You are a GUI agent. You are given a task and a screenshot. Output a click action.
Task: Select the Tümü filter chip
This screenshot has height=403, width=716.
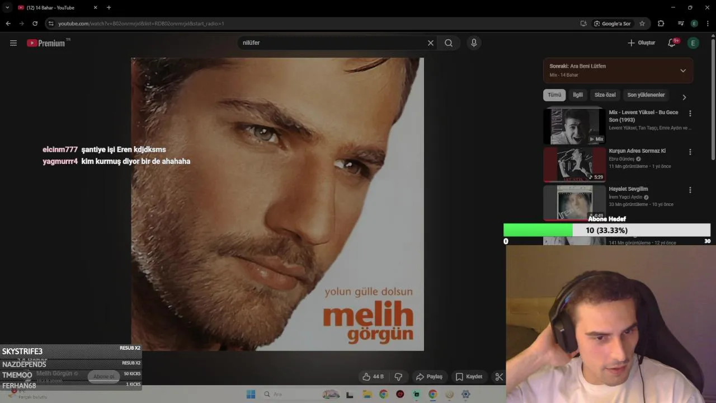pos(554,95)
